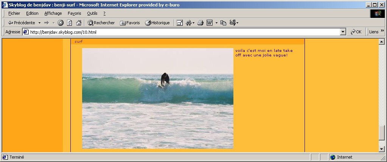This screenshot has width=387, height=162.
Task: Expand the Liens chevron overflow
Action: (382, 31)
